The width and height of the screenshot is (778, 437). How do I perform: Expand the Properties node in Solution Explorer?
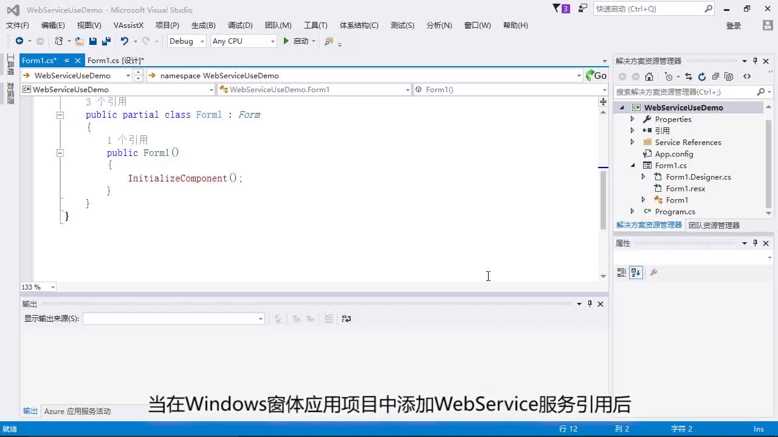tap(632, 119)
